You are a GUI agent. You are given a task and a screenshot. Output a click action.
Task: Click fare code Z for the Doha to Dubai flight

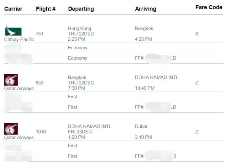click(197, 132)
